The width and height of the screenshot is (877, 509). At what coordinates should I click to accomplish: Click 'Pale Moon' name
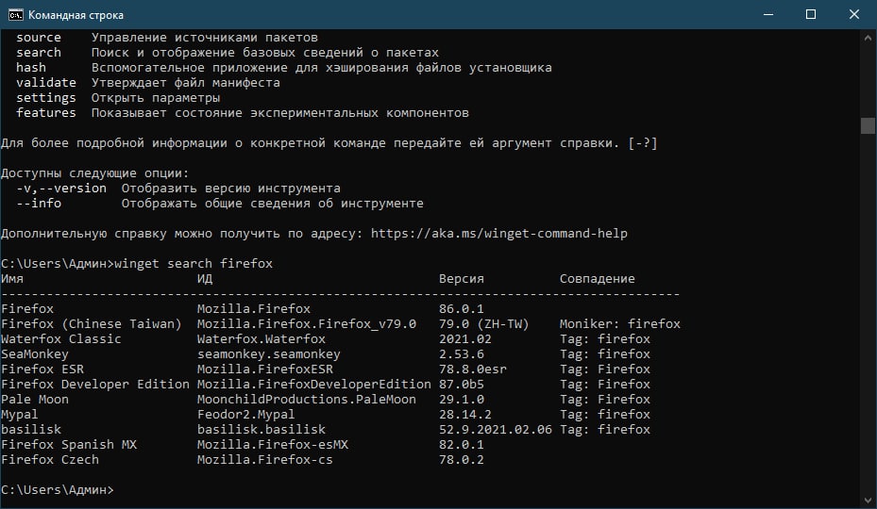tap(35, 400)
